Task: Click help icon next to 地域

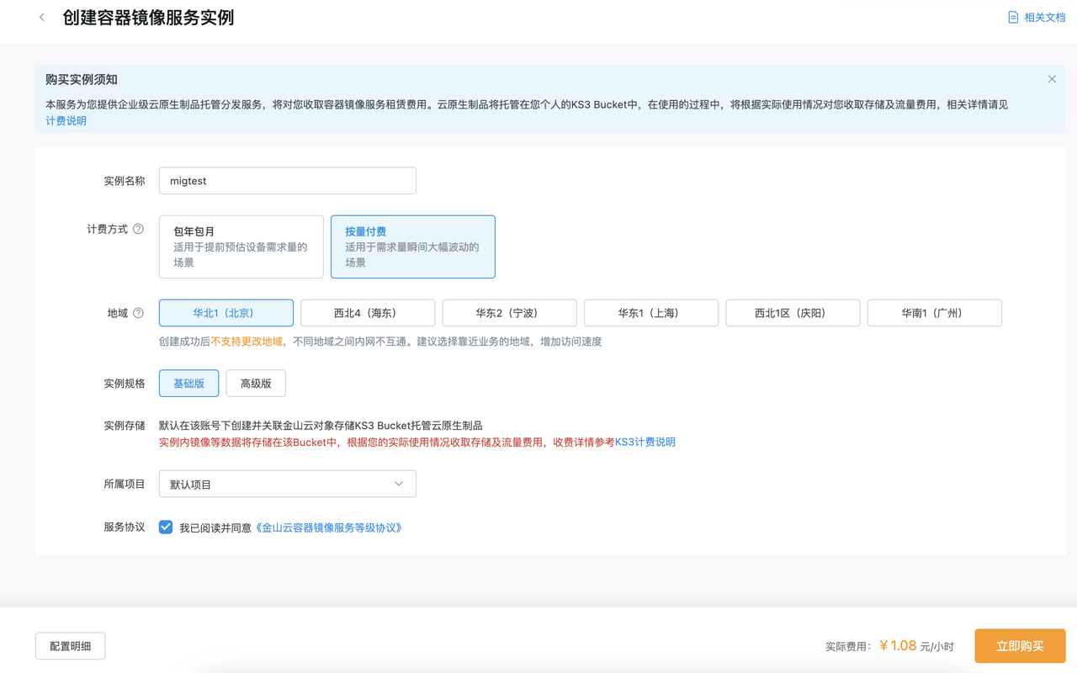Action: (139, 313)
